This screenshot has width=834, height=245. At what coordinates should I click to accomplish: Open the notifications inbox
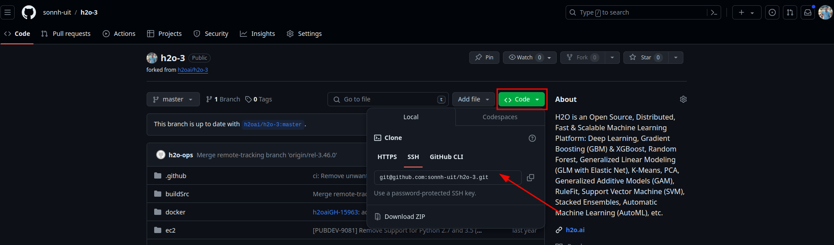pyautogui.click(x=808, y=12)
